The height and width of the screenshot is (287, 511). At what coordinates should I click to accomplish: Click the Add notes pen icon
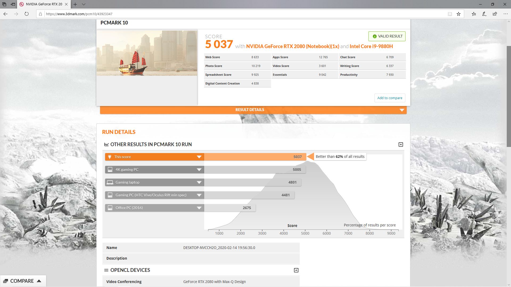point(484,14)
